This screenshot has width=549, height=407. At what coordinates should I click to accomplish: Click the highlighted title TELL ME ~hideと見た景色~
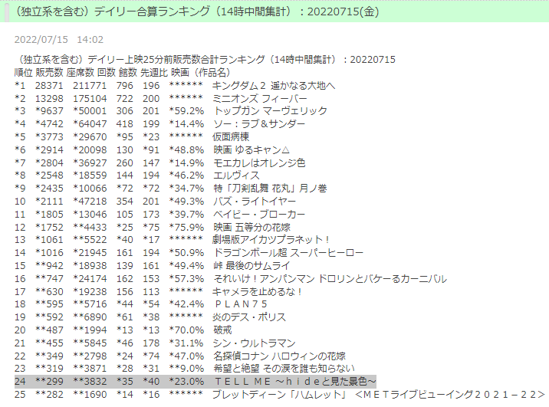pos(295,382)
